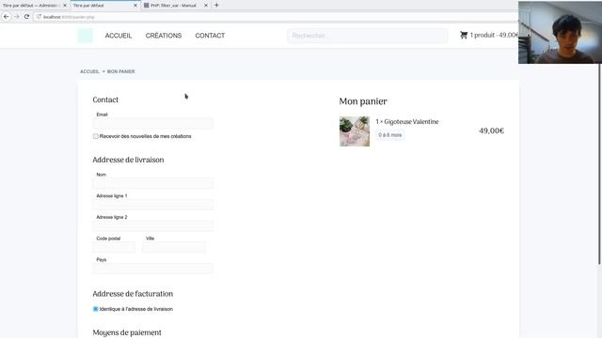Click the 1 × Gigoteuse Valentine product name
Screen dimensions: 602x338
[407, 122]
